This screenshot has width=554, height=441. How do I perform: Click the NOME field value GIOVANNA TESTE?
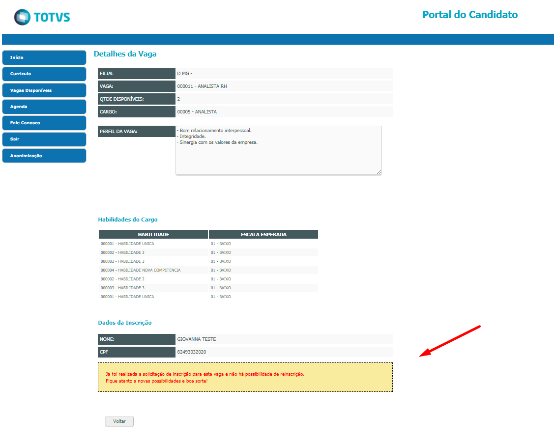pyautogui.click(x=196, y=339)
